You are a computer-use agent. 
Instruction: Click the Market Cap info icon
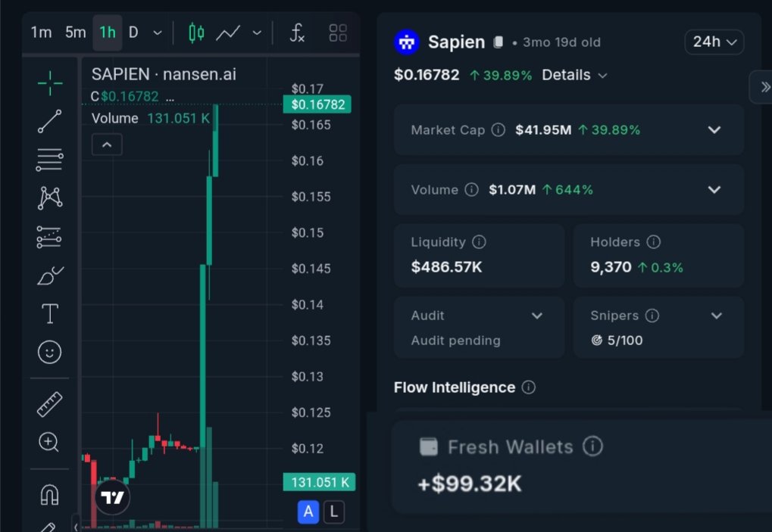pyautogui.click(x=499, y=130)
